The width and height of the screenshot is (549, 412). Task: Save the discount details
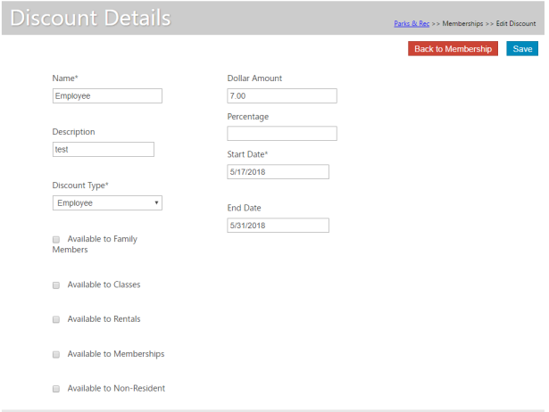pos(522,49)
